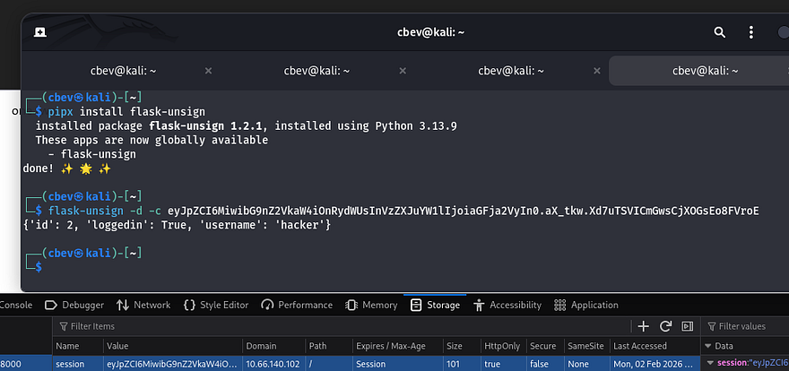789x371 pixels.
Task: Close the second cbev@kali terminal tab
Action: [402, 71]
